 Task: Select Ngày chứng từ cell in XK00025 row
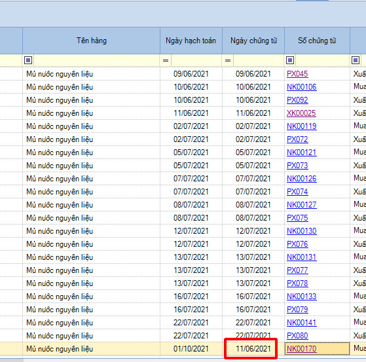[253, 113]
